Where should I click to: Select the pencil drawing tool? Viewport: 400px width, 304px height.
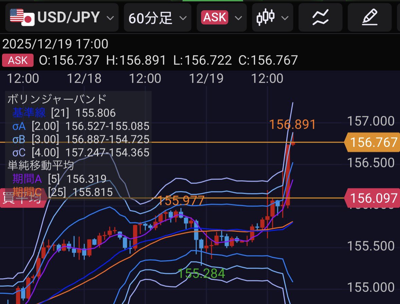point(370,17)
